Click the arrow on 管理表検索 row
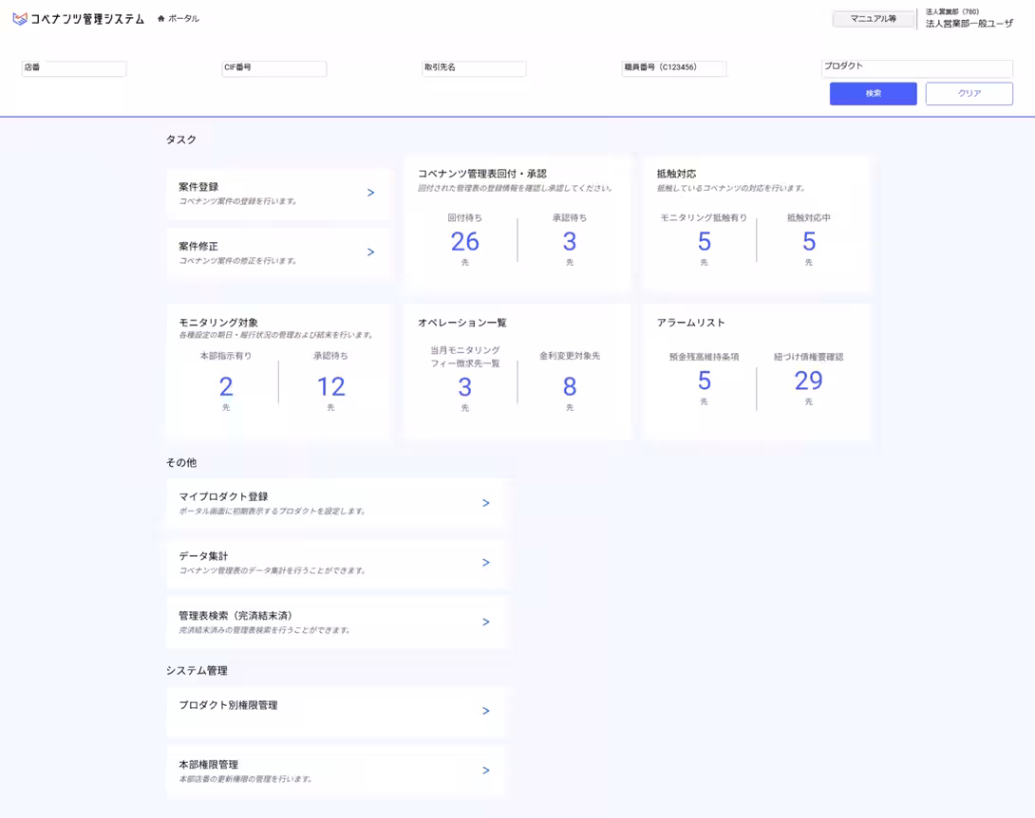Screen dimensions: 1035x818 point(486,622)
